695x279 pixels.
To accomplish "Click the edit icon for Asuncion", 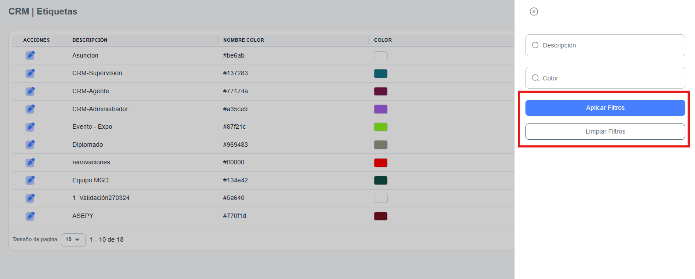I will coord(30,55).
